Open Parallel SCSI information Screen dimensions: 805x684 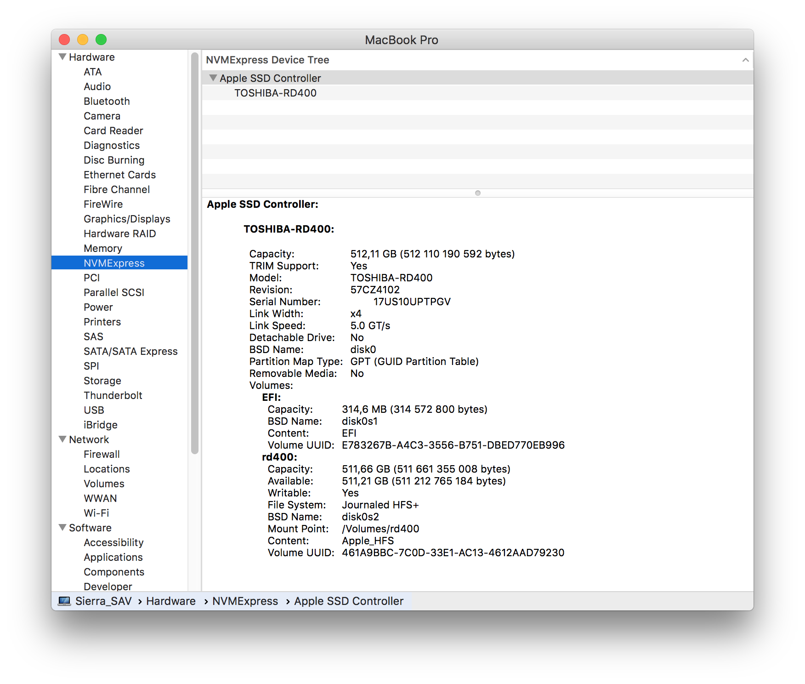click(x=114, y=292)
